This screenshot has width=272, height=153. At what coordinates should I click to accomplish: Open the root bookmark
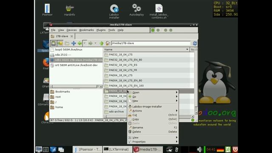(76, 97)
